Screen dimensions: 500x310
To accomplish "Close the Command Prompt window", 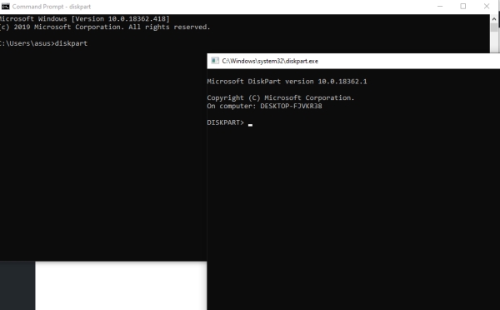I will click(487, 7).
